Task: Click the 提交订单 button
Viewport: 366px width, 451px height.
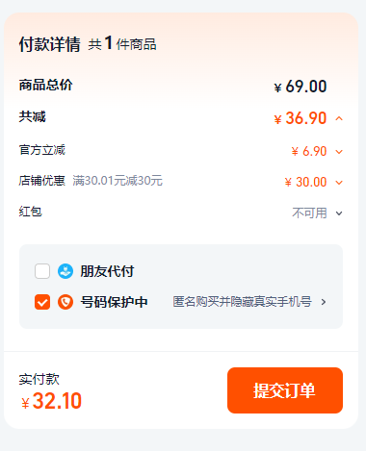Action: click(x=285, y=390)
